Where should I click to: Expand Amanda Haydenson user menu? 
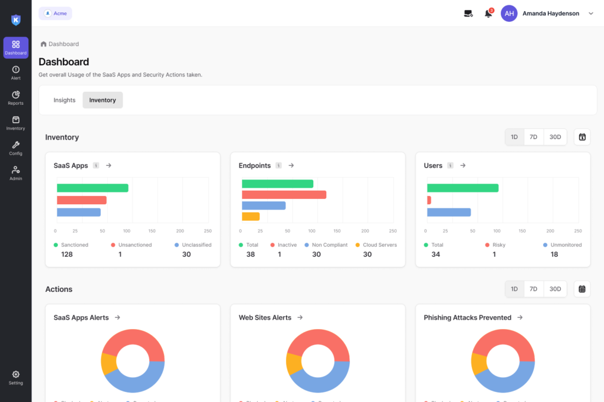click(x=590, y=14)
